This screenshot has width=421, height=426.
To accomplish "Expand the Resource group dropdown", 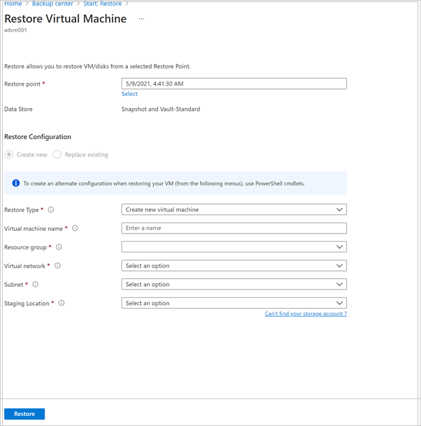I will 234,247.
